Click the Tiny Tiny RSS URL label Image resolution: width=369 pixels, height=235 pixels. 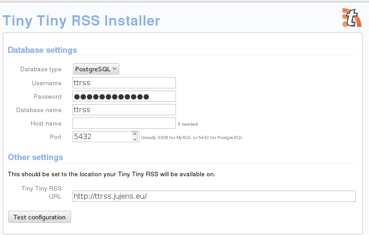[x=41, y=192]
